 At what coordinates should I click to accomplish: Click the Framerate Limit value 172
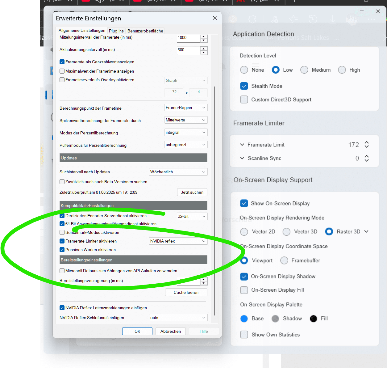354,145
